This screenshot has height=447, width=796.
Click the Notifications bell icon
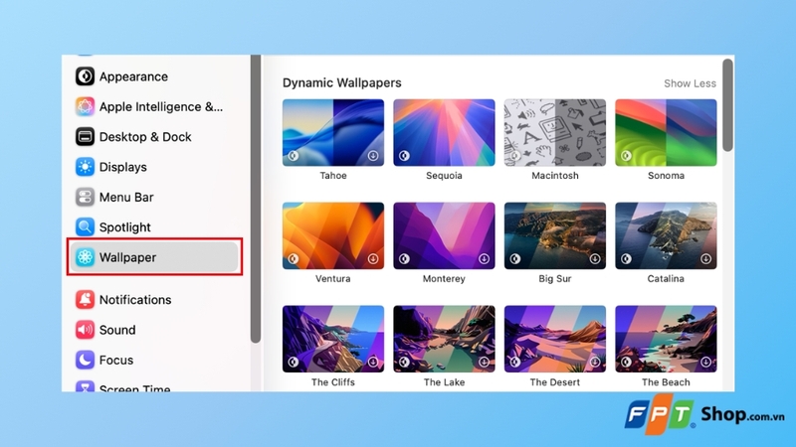coord(85,300)
